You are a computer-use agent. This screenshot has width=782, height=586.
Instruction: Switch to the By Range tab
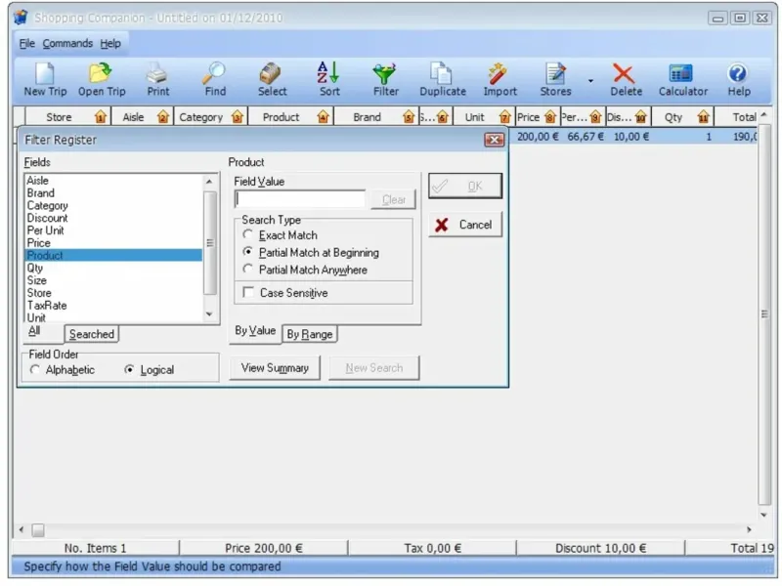[309, 334]
